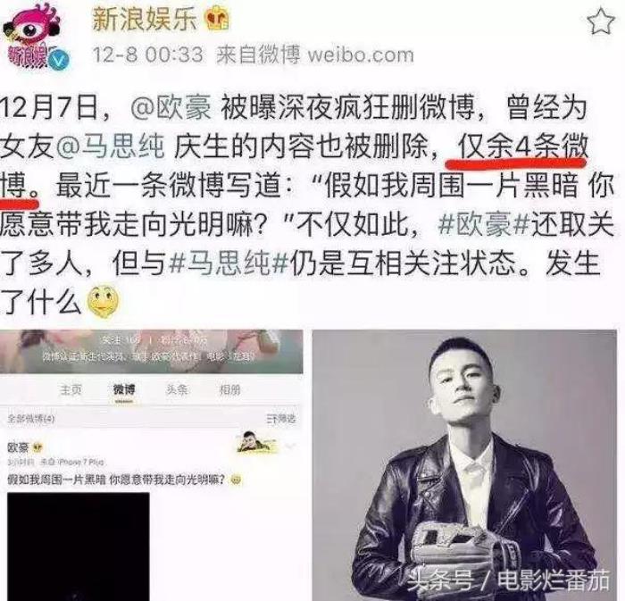Open the 相册 tab
The image size is (625, 601).
pos(230,389)
